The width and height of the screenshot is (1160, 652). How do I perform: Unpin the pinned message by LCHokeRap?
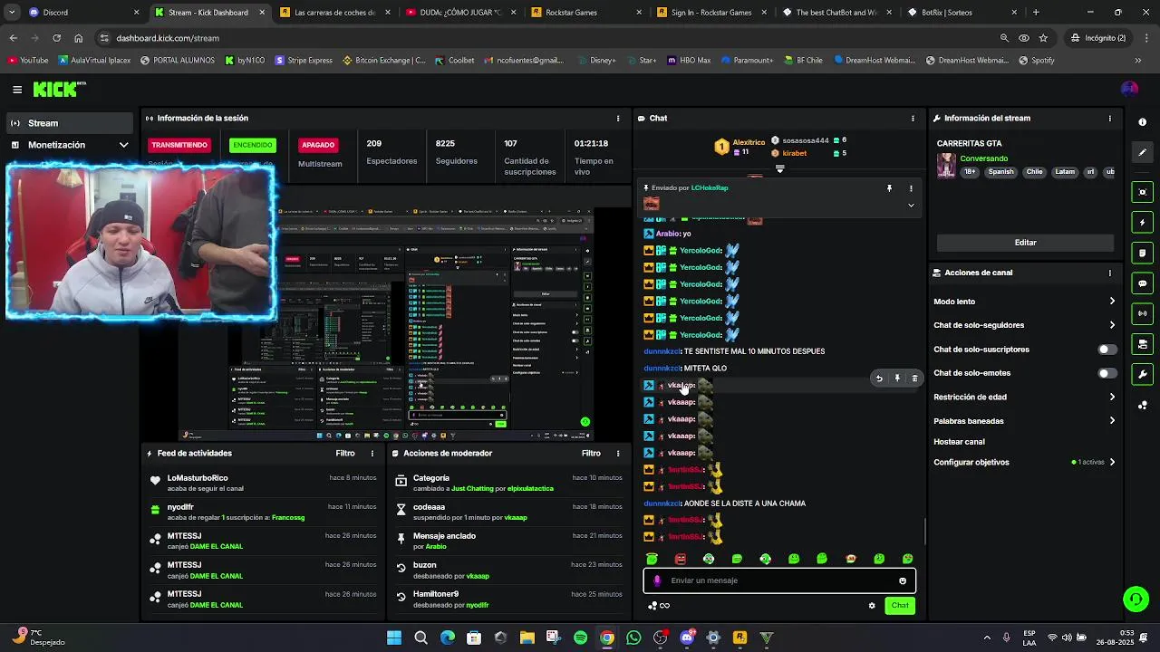point(889,188)
